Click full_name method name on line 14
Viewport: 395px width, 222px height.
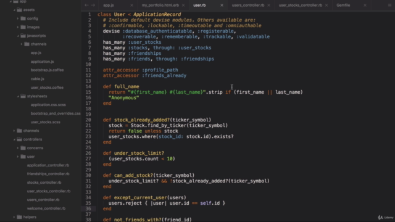[127, 86]
